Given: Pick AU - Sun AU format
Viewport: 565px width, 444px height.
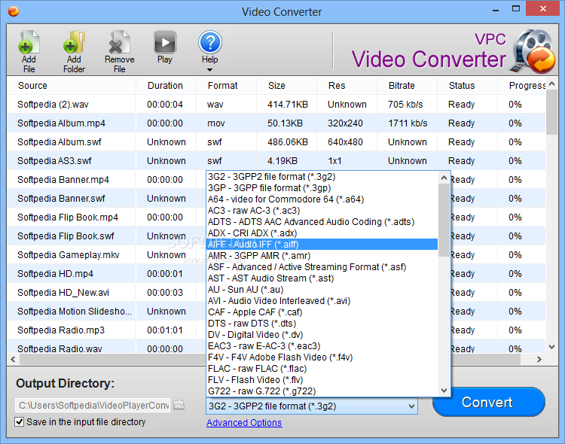Looking at the screenshot, I should [322, 290].
